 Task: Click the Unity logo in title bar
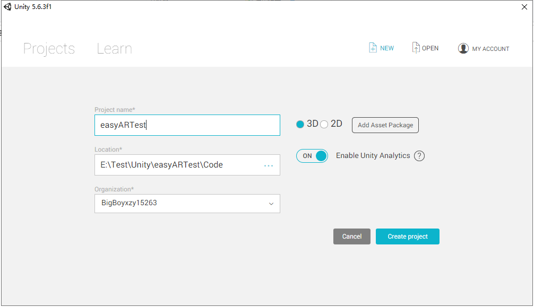tap(7, 6)
